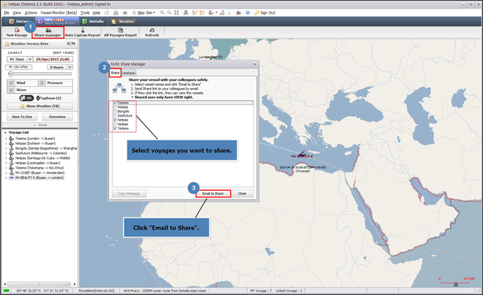Click ship icon of Seafuture (Melbourne -> Colombo)
483x295 pixels.
11,153
